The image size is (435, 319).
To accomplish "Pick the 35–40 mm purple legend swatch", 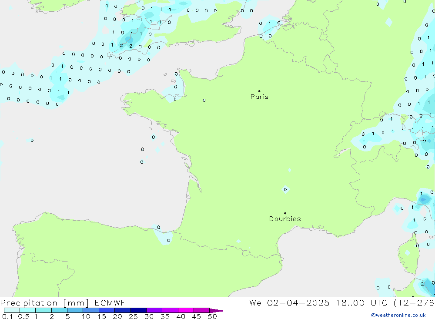I will coord(170,310).
